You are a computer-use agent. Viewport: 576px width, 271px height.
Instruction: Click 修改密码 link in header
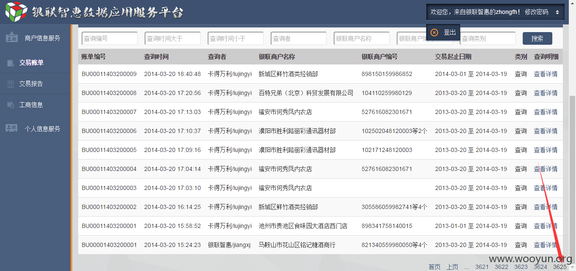pyautogui.click(x=536, y=12)
